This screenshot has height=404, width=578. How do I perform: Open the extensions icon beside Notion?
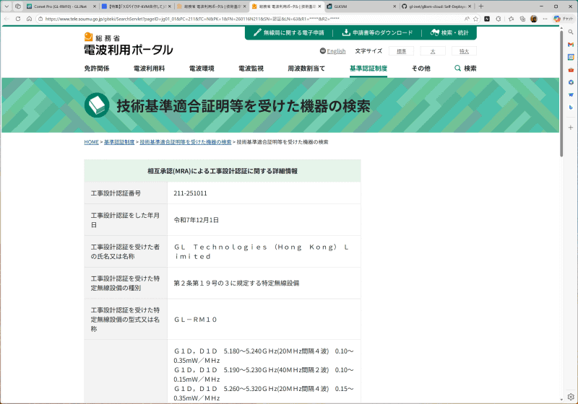point(499,19)
